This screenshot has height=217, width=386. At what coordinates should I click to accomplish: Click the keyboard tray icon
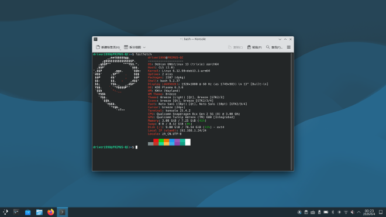[313, 212]
